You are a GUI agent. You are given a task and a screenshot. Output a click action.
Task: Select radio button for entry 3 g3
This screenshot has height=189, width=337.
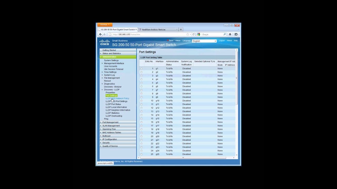tap(141, 76)
